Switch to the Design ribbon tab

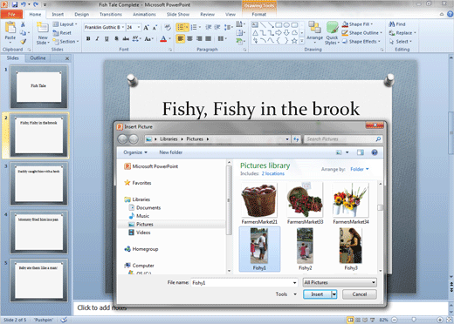click(x=82, y=14)
